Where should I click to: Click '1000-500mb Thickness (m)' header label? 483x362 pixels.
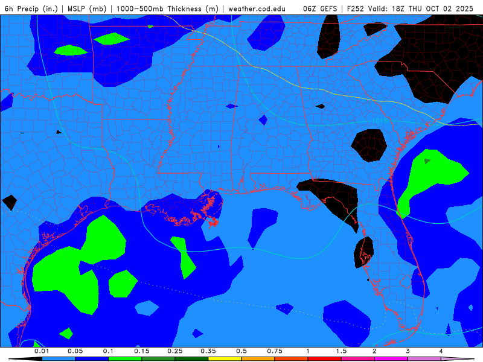[167, 8]
